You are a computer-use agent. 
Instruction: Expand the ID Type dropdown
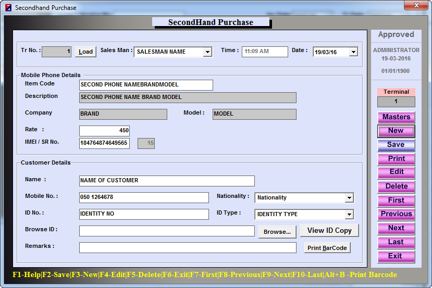(349, 215)
